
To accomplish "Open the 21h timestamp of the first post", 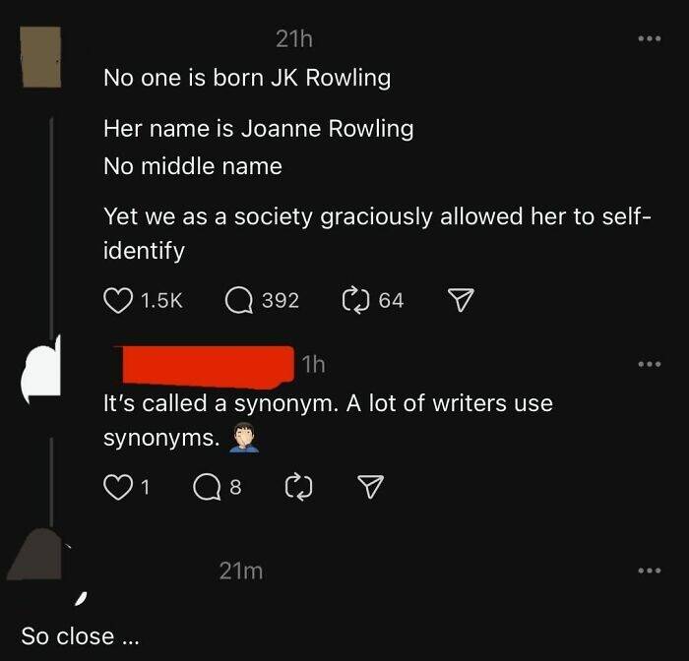I will 294,39.
